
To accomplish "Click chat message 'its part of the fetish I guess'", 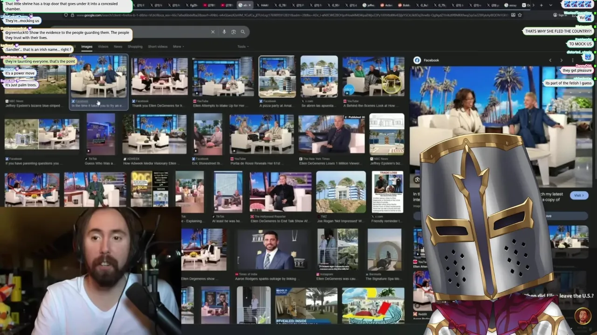I will coord(569,83).
